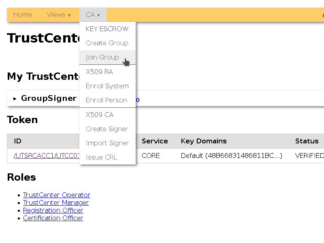Select Enroll System in menu
Image resolution: width=324 pixels, height=243 pixels.
tap(107, 86)
